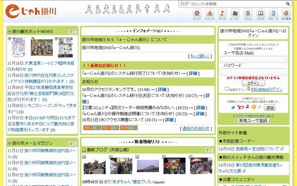Click the 掛川観光ホットNEWS header icon

tap(9, 32)
